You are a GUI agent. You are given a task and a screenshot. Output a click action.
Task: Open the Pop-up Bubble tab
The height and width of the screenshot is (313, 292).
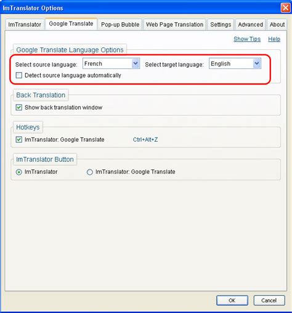120,25
